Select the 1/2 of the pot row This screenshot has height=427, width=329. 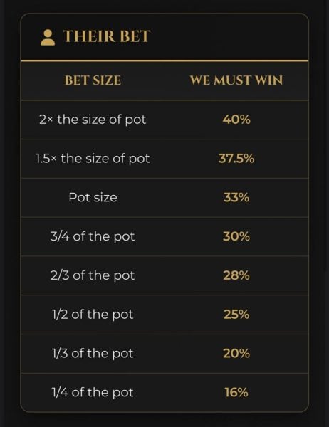pos(164,315)
